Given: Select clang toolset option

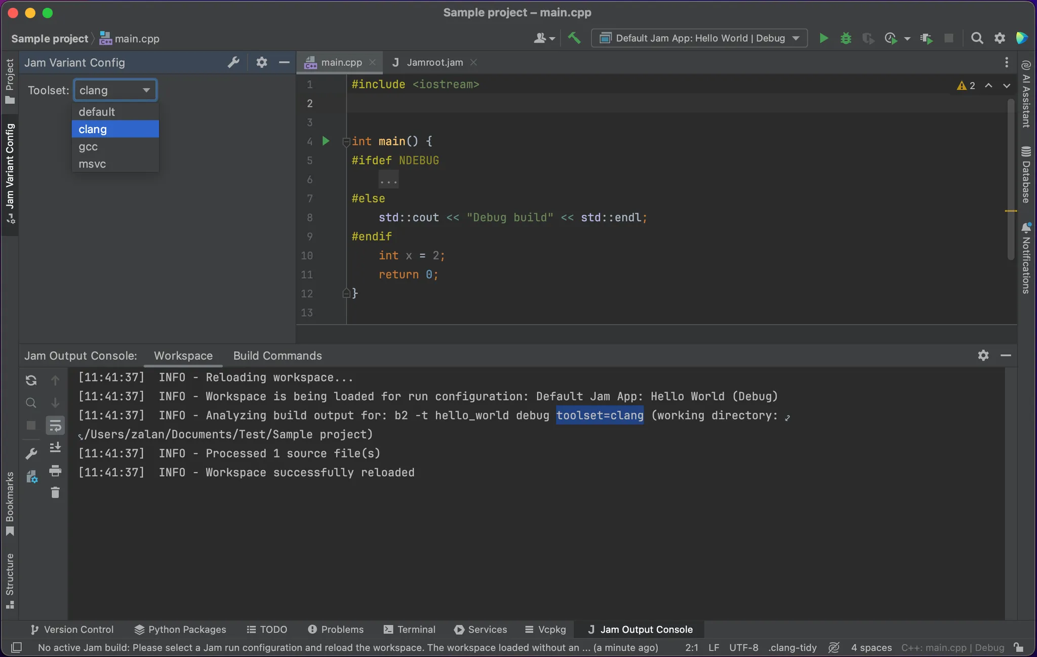Looking at the screenshot, I should click(115, 129).
